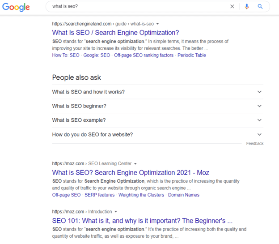Expand "What is SEO example?" question
This screenshot has height=244, width=279.
click(x=158, y=120)
